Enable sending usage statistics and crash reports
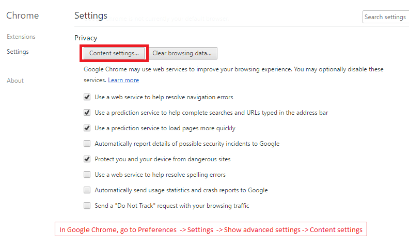The height and width of the screenshot is (245, 409). pos(87,190)
